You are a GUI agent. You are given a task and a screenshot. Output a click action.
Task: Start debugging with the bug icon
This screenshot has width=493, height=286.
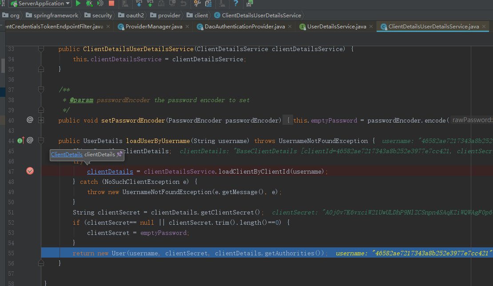[89, 4]
